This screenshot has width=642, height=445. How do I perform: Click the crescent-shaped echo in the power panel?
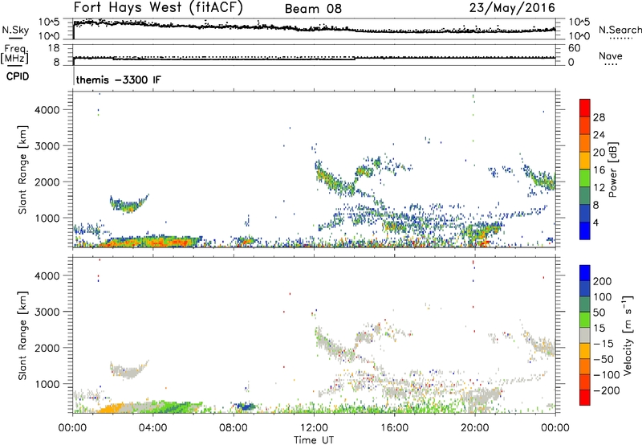128,204
